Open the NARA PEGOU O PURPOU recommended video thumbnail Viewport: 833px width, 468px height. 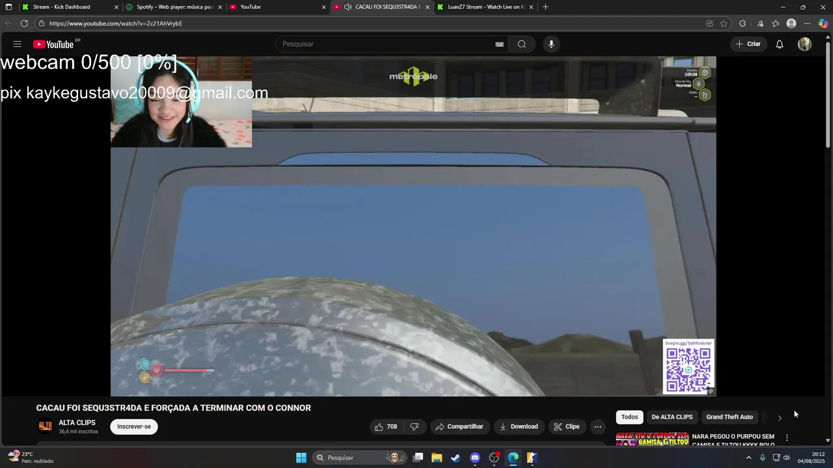pos(652,439)
